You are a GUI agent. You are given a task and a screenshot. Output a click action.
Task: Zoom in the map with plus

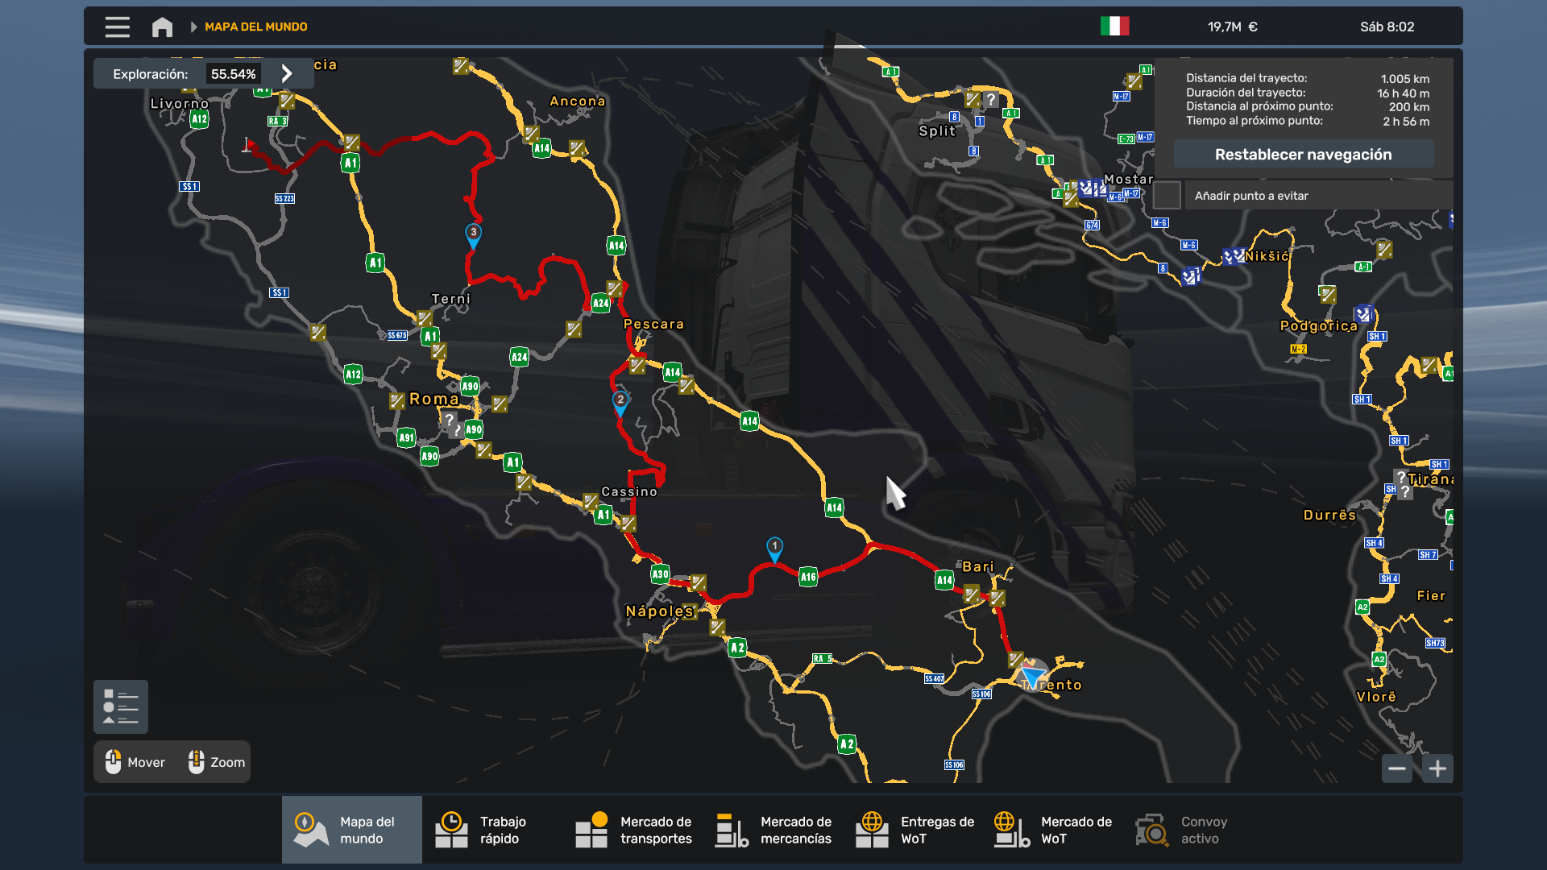1437,768
